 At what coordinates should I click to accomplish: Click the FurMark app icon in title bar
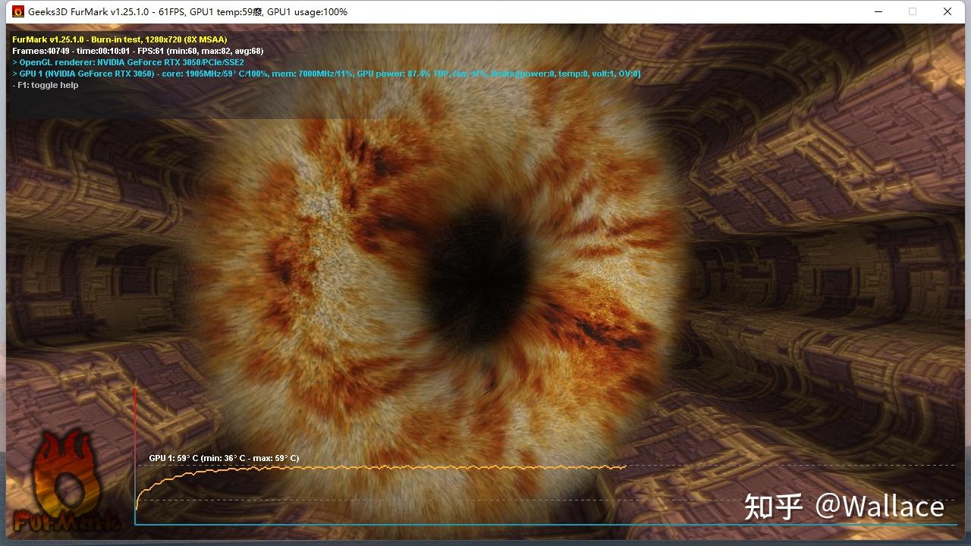[x=18, y=12]
